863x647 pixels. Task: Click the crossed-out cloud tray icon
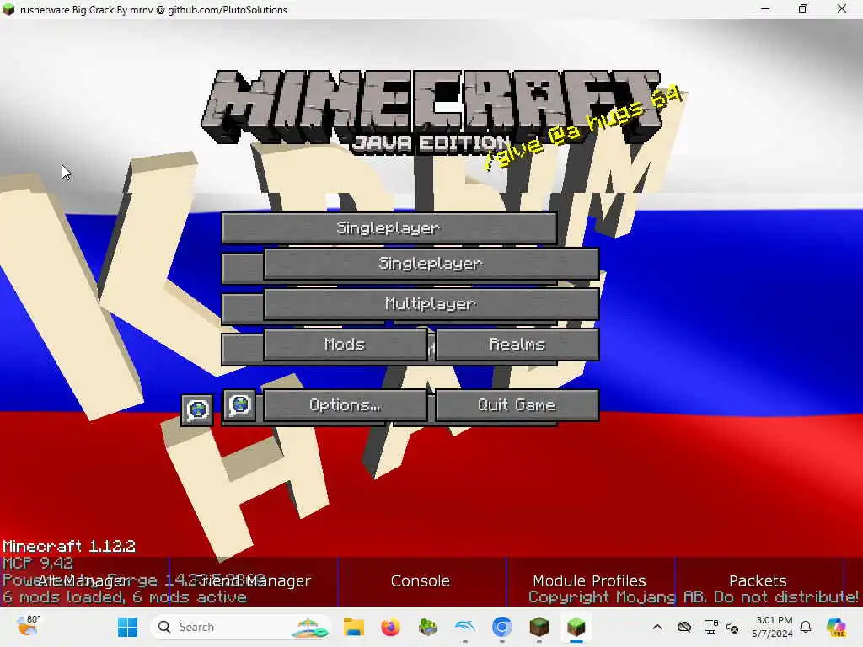tap(684, 627)
